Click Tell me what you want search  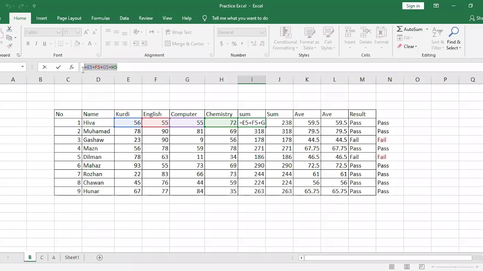[x=240, y=18]
